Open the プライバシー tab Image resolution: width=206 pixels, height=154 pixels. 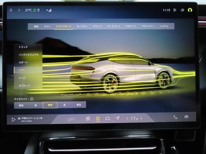(x=148, y=26)
